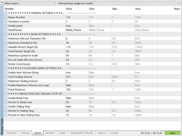Click the Variable column header
Viewport: 182px width, 136px height.
point(34,9)
